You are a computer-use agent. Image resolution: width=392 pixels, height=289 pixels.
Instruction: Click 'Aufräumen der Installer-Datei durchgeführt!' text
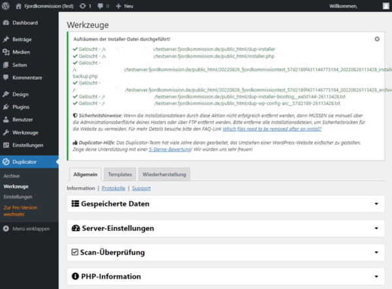coord(122,39)
